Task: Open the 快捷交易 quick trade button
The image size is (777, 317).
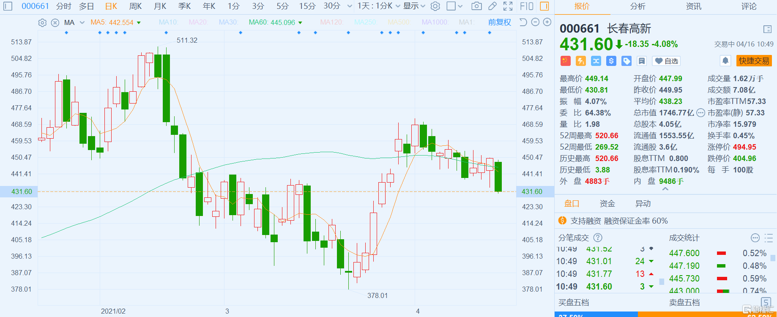Action: click(x=754, y=61)
